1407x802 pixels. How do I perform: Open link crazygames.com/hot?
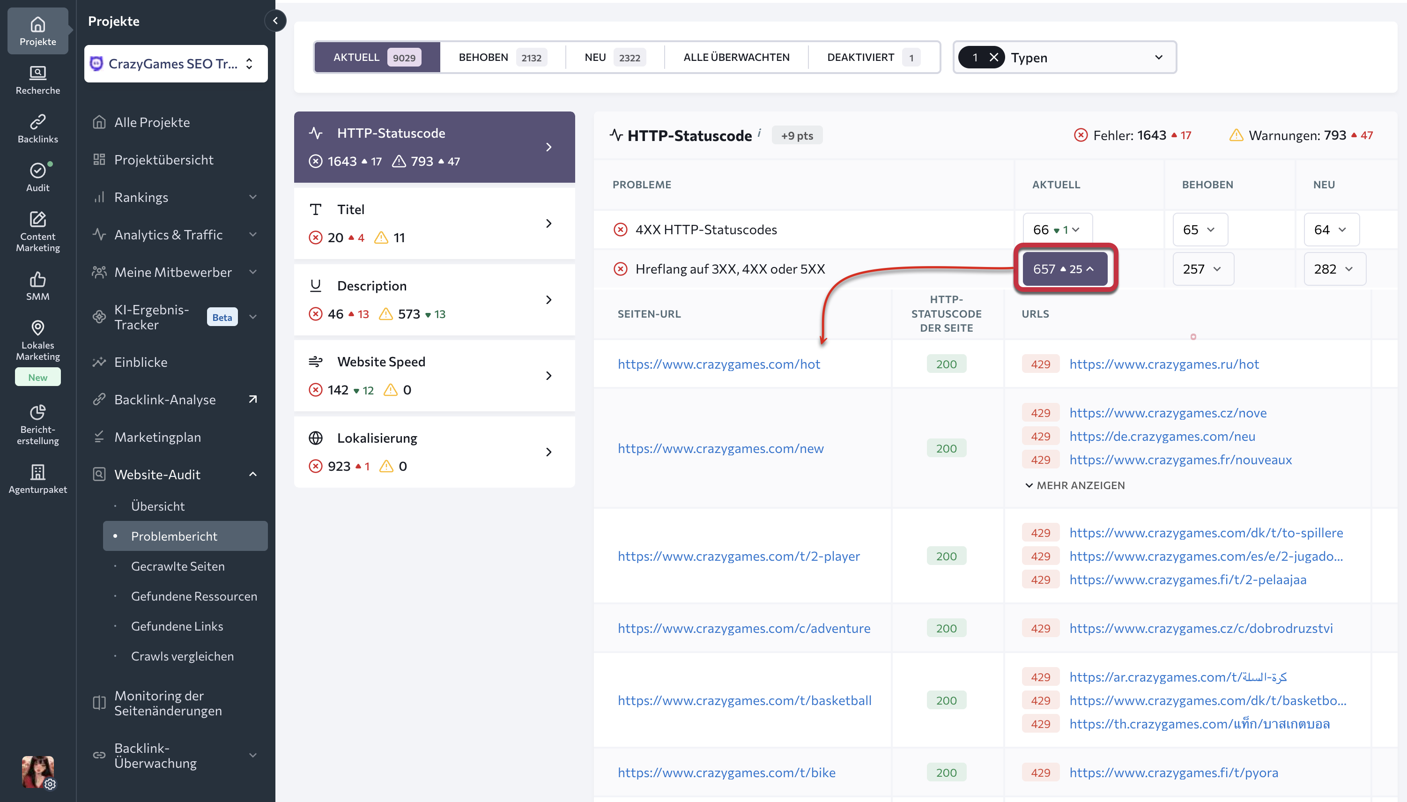pyautogui.click(x=718, y=364)
